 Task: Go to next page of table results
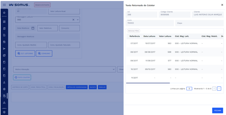(x=219, y=88)
